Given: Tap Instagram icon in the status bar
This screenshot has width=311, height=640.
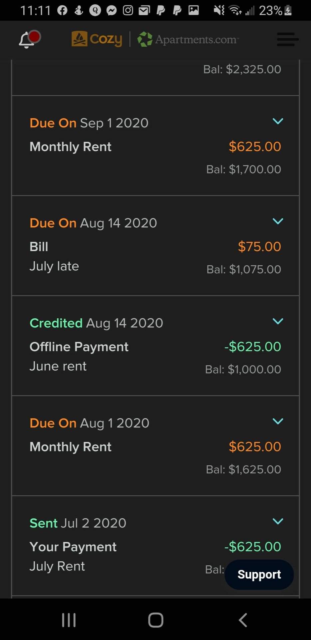Looking at the screenshot, I should tap(128, 11).
